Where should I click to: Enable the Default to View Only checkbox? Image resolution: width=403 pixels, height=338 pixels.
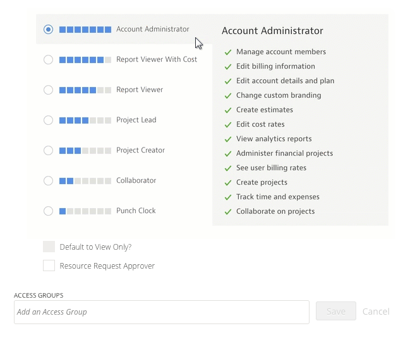[49, 247]
